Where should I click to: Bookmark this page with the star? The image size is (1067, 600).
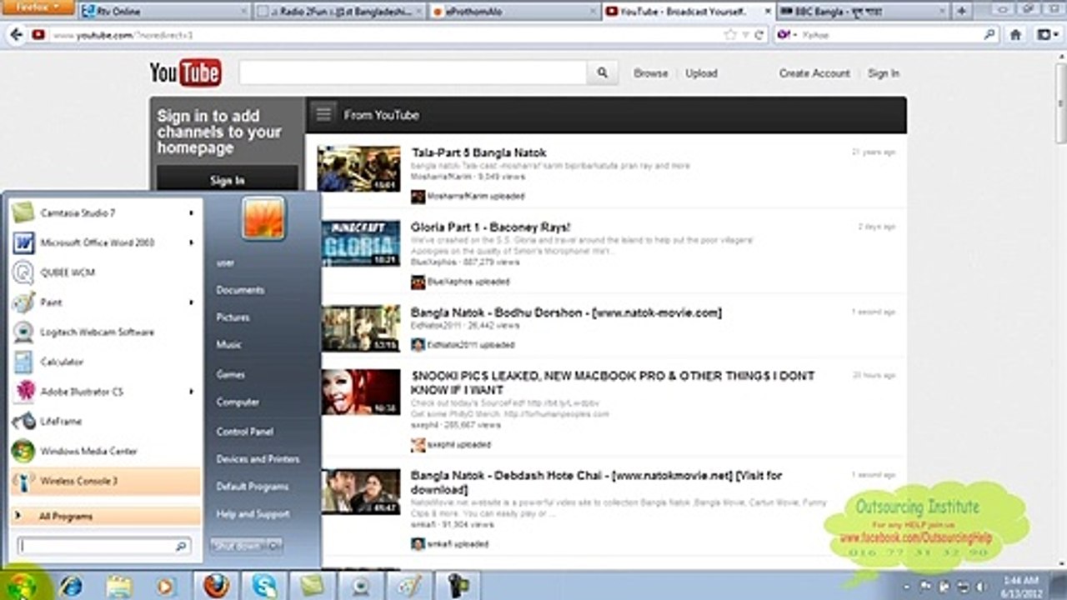(730, 35)
